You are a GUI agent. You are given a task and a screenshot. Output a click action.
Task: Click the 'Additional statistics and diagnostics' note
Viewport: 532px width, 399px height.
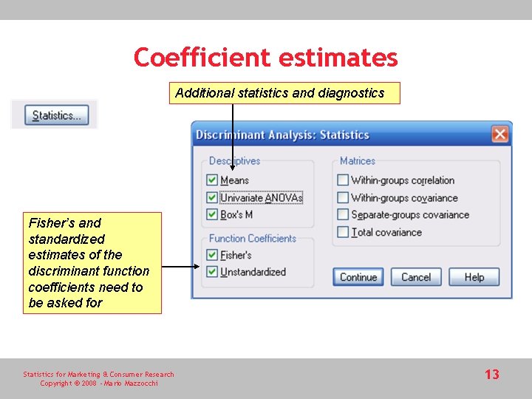click(x=284, y=93)
